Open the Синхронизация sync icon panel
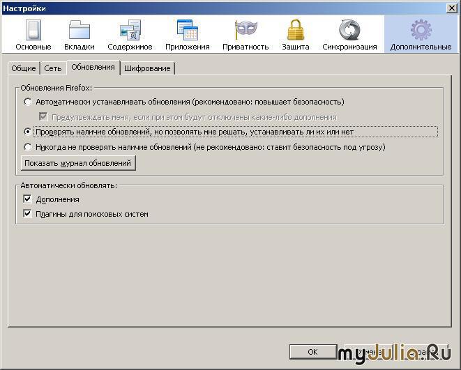Screen dimensions: 461x370 click(349, 35)
